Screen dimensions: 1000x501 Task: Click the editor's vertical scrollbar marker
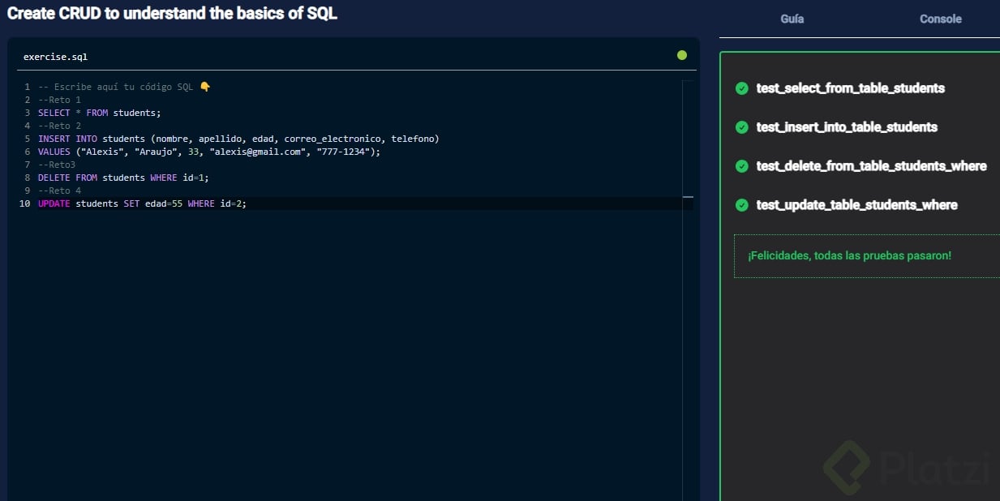coord(688,197)
